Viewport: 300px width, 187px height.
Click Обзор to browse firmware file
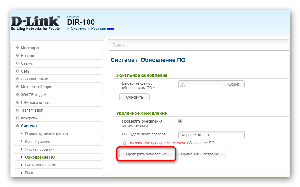click(x=234, y=84)
